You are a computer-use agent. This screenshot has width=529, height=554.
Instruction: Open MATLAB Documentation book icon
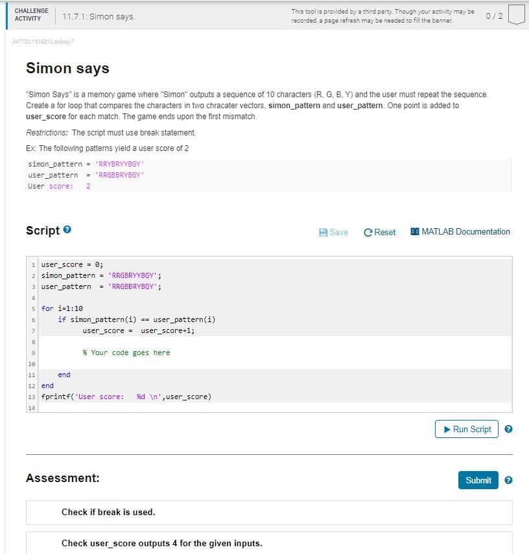tap(415, 231)
